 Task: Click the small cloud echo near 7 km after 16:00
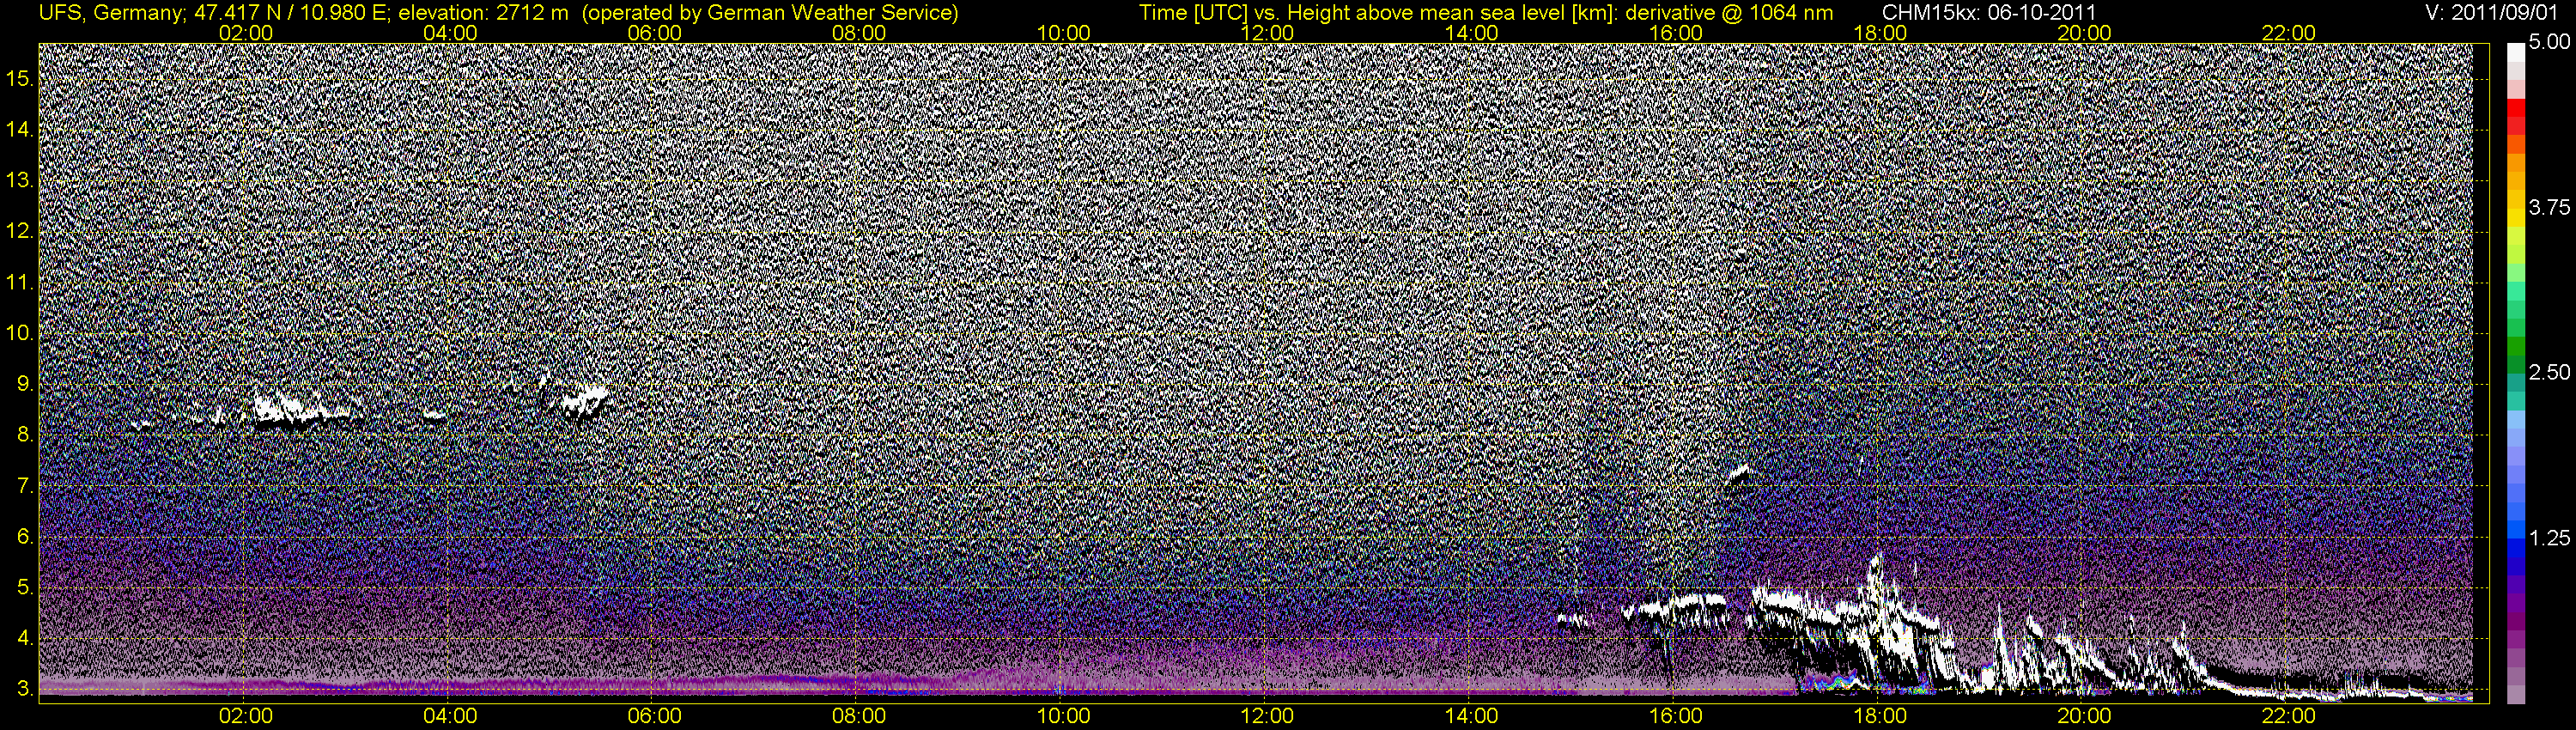tap(1739, 472)
